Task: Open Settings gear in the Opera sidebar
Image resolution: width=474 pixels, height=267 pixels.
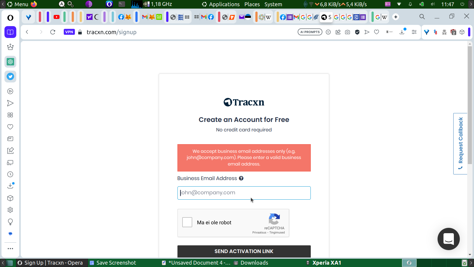Action: coord(10,210)
